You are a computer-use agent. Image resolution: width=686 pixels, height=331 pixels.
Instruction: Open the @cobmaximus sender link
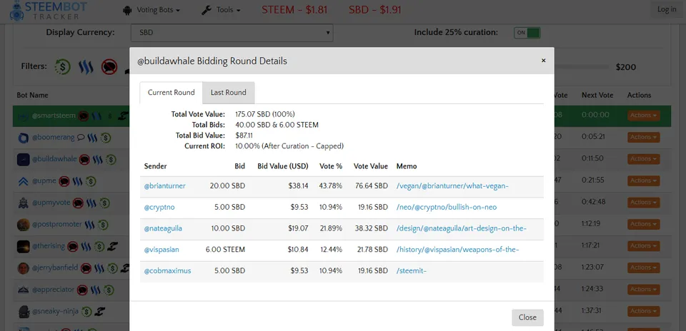(x=167, y=271)
